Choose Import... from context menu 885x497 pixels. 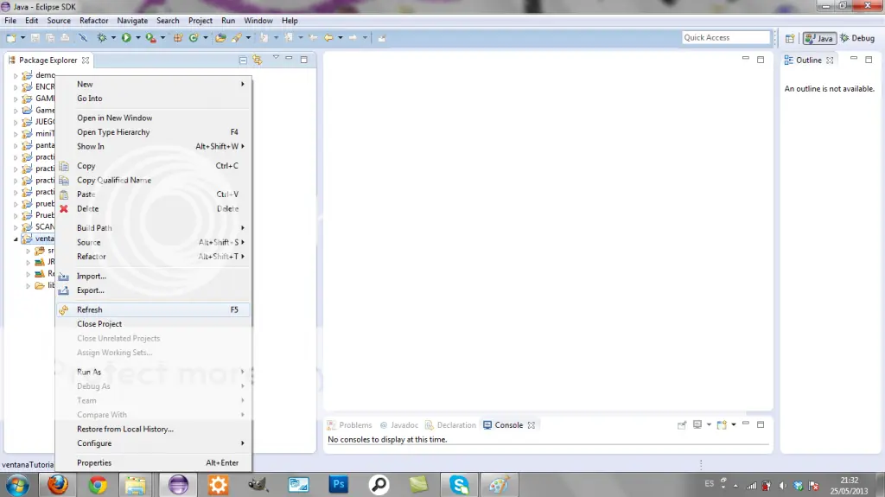pos(153,277)
